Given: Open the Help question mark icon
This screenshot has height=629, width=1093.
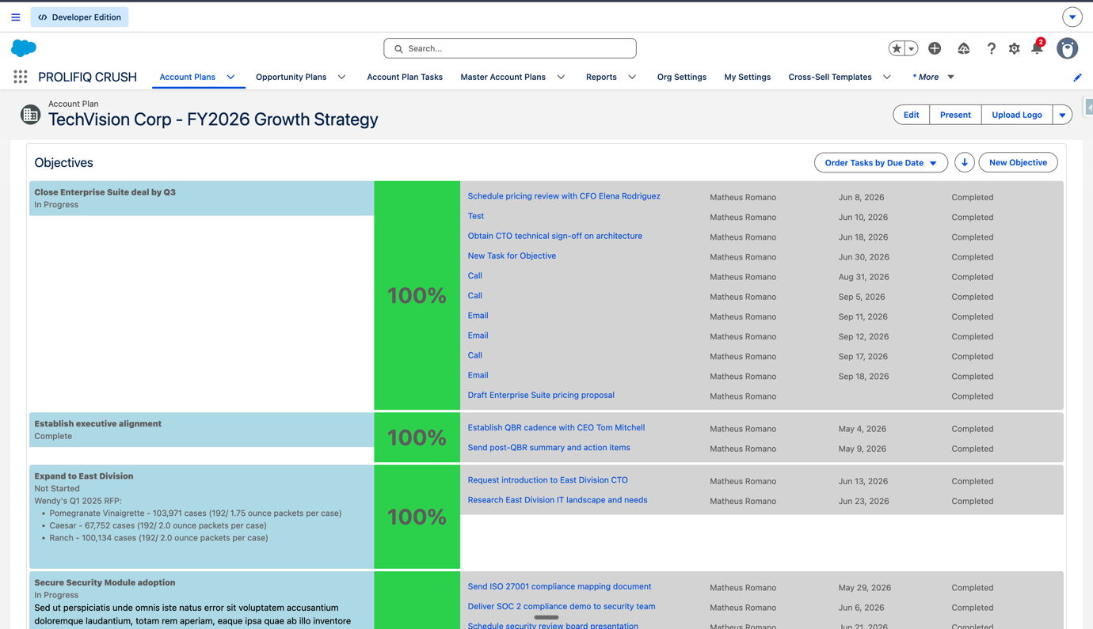Looking at the screenshot, I should (991, 48).
